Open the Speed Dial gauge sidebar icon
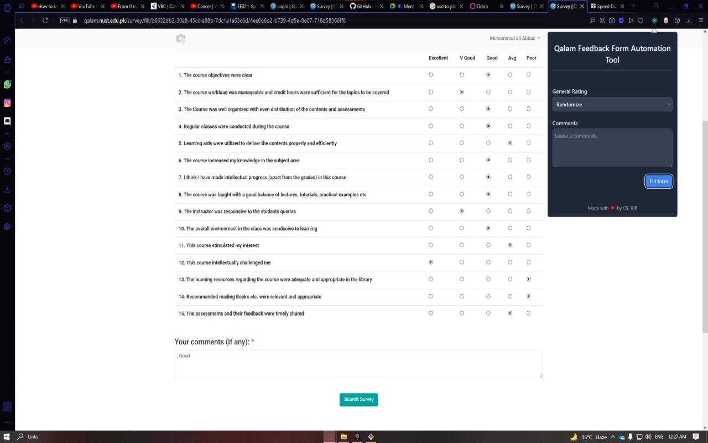 pyautogui.click(x=7, y=40)
